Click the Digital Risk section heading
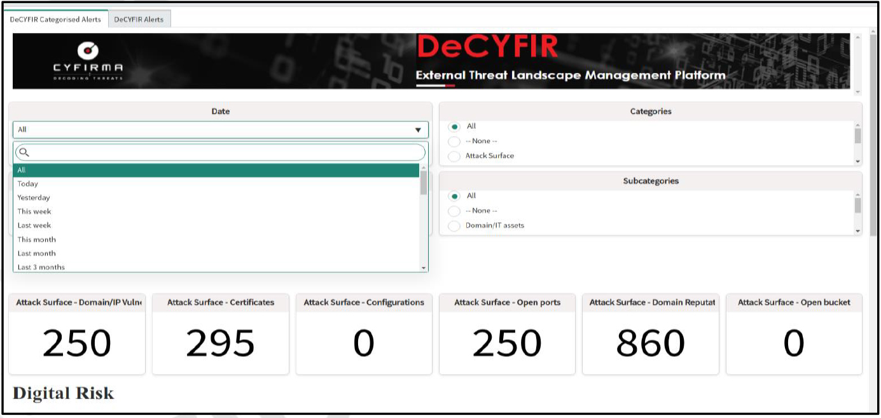881x418 pixels. tap(63, 393)
